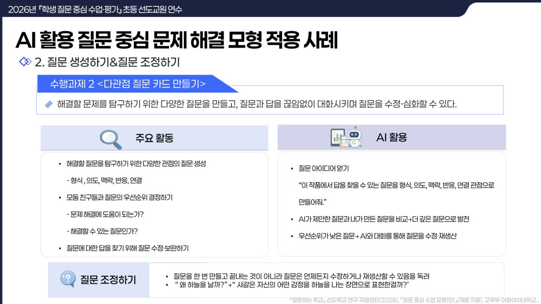Click the line - 형식, 의도, 맥락, 반응, 연결

point(104,181)
